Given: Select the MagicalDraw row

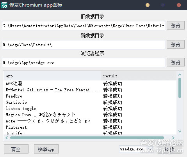Looking at the screenshot, I should point(90,115).
